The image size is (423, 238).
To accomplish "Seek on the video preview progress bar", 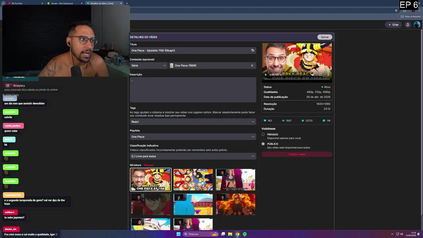I will point(297,79).
